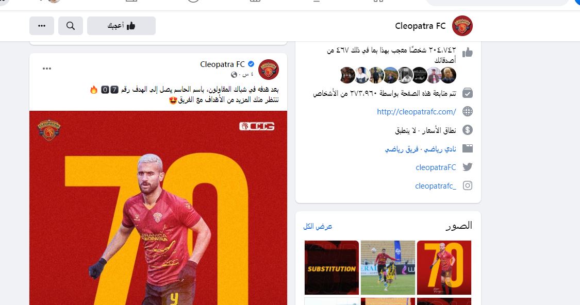Open the cleopatrafc.com website link
Image resolution: width=580 pixels, height=305 pixels.
point(417,112)
